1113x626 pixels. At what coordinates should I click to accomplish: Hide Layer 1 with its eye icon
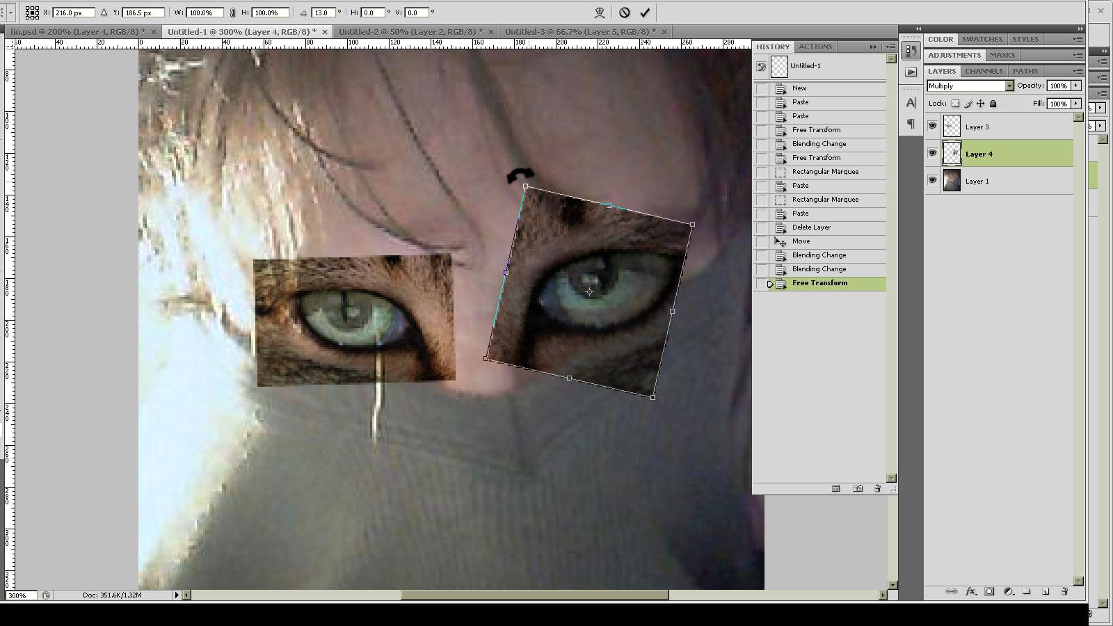[x=933, y=181]
